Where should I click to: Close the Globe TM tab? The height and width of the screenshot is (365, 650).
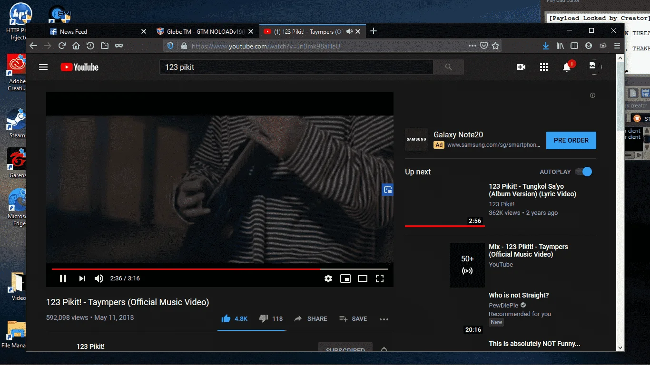(252, 31)
